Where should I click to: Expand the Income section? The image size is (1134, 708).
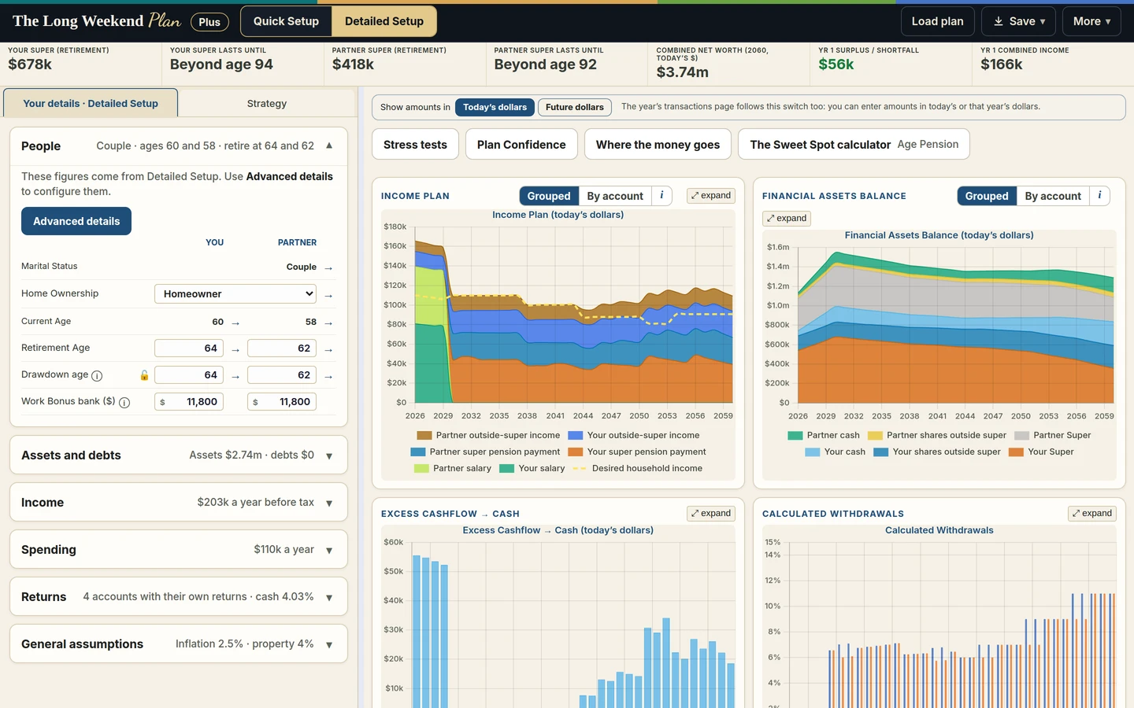coord(179,503)
